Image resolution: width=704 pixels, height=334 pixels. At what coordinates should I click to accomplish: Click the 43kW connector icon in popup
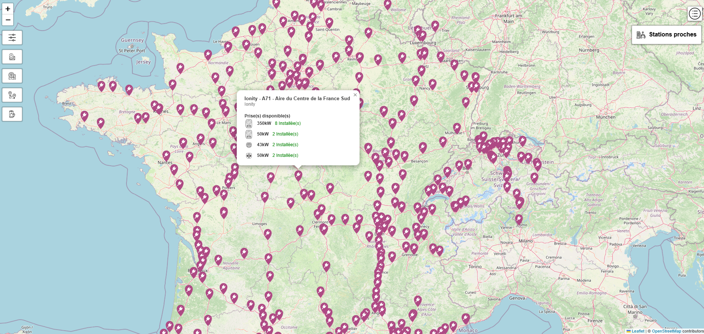coord(249,145)
